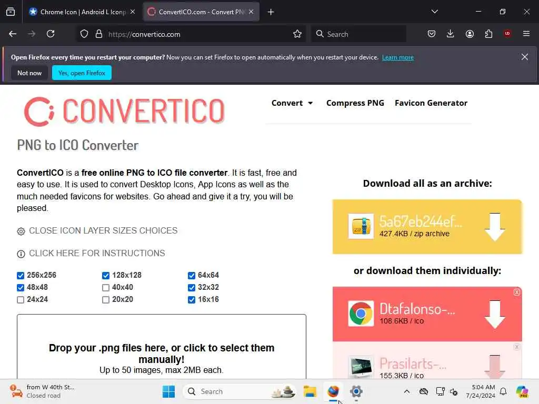Open the list all tabs dropdown
This screenshot has height=404, width=539.
434,12
